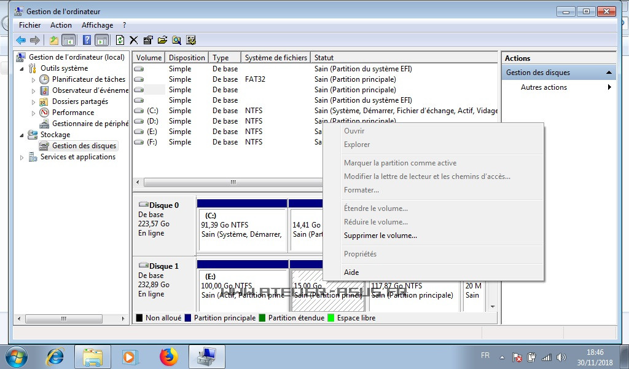Image resolution: width=629 pixels, height=369 pixels.
Task: Open Properties using the toolbar icon
Action: pyautogui.click(x=148, y=40)
